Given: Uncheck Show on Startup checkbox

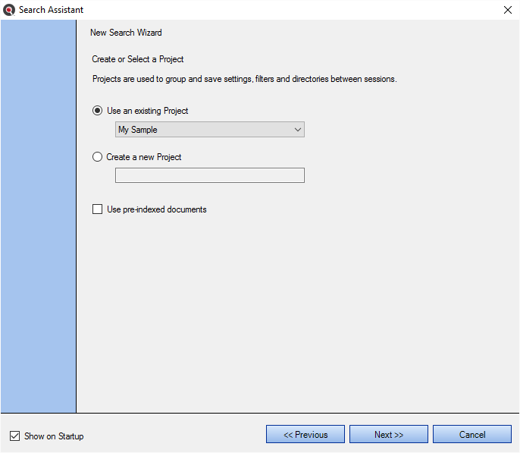Looking at the screenshot, I should (x=14, y=436).
